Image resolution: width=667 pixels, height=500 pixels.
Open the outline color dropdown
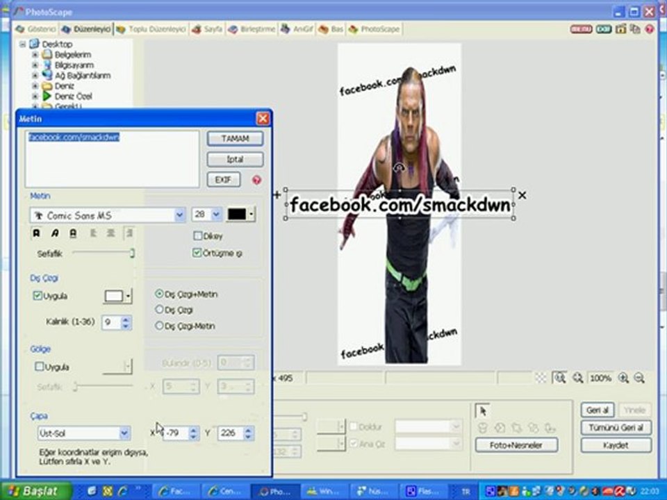coord(128,297)
